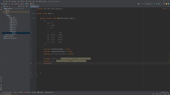Collapse the src folder
Viewport: 170px width, 95px height.
pyautogui.click(x=5, y=14)
